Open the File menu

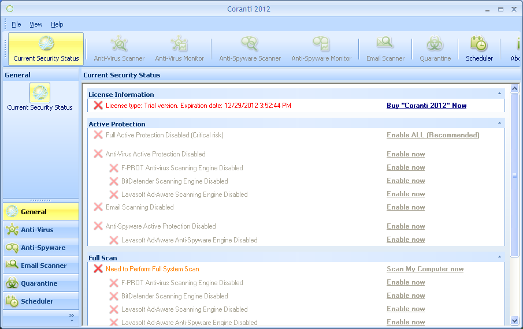[16, 24]
